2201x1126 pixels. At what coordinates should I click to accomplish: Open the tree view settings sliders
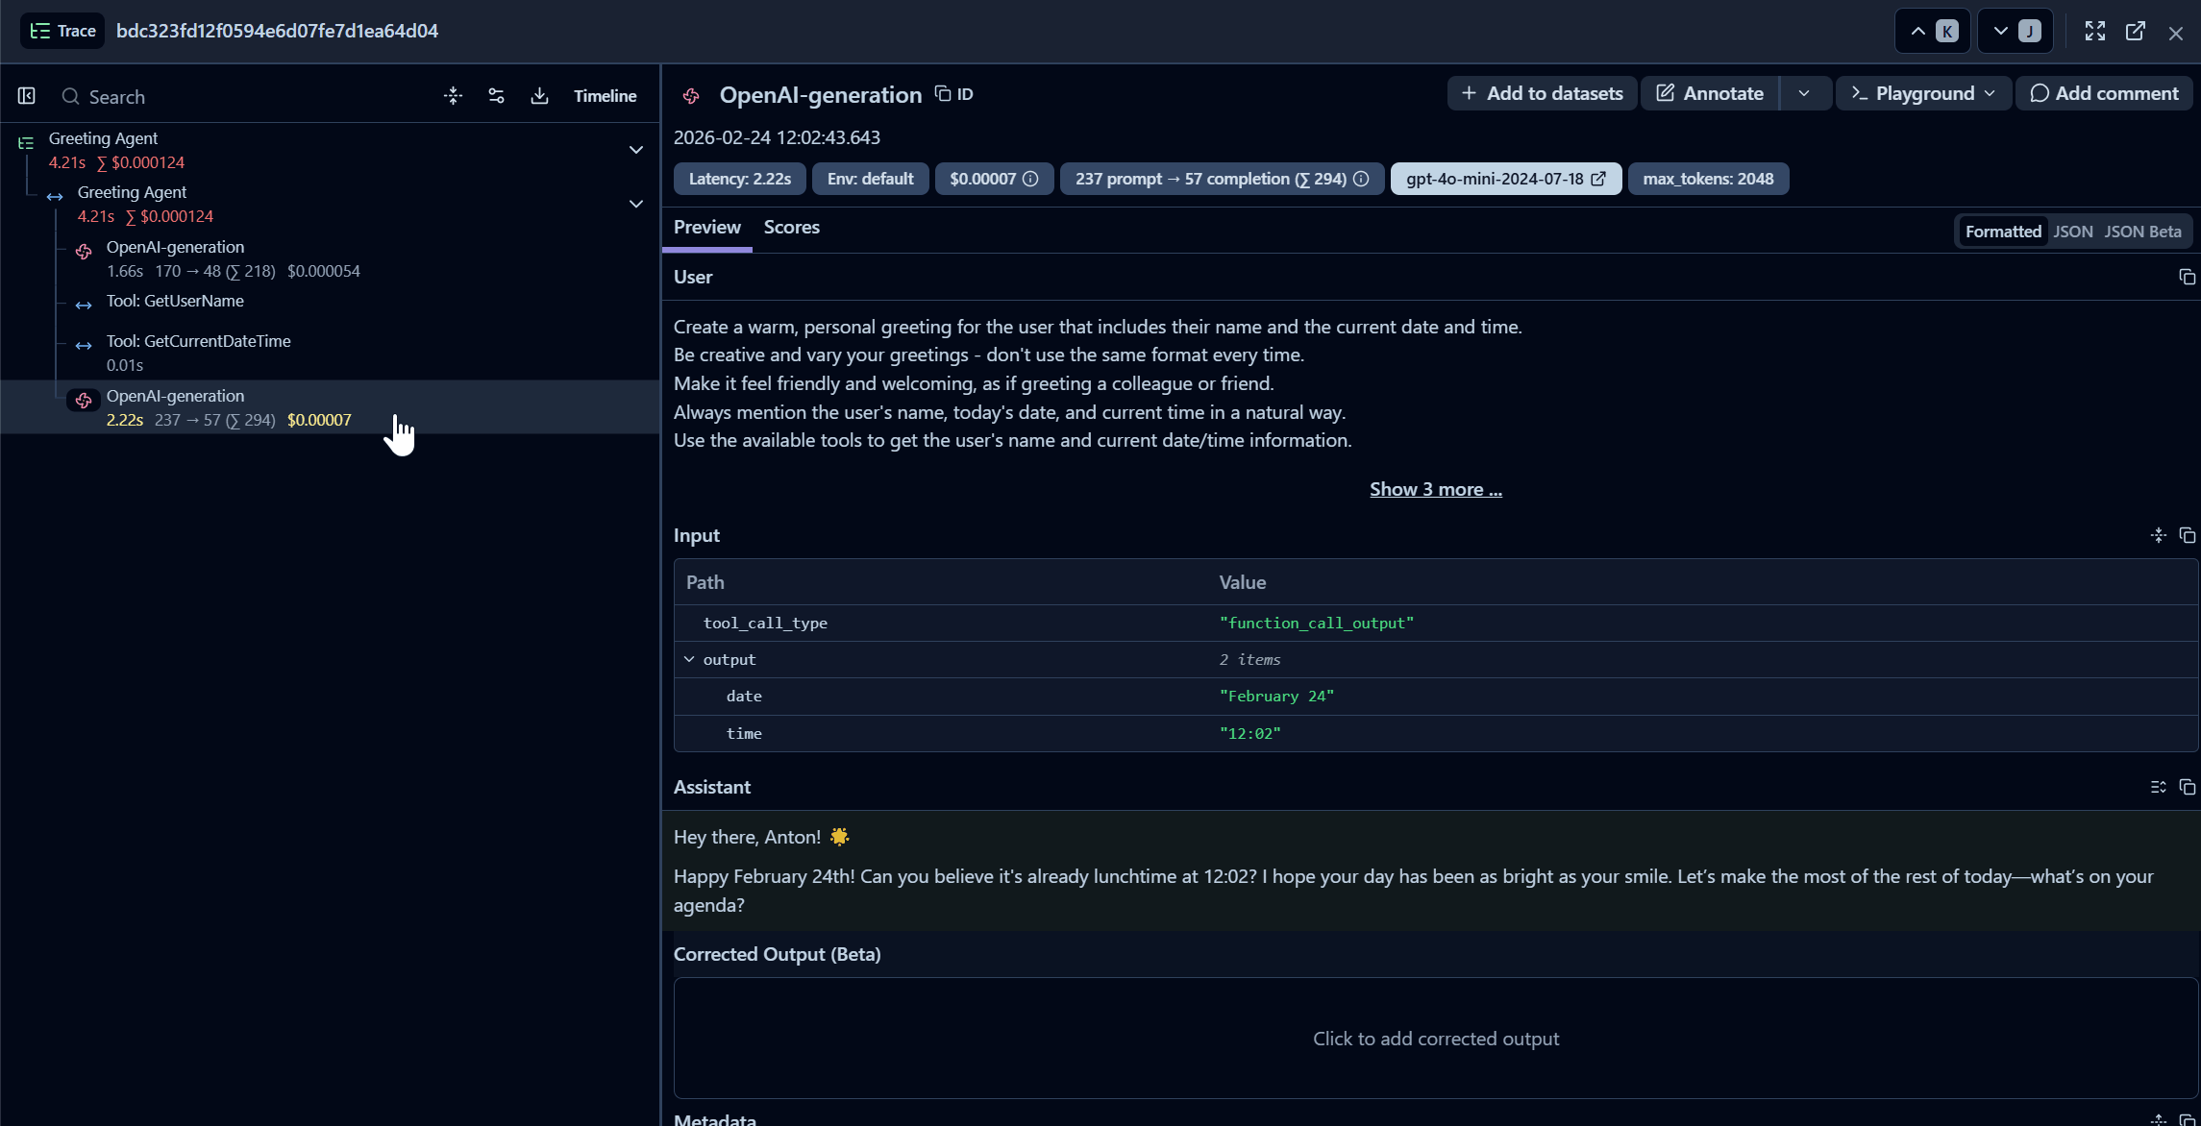pyautogui.click(x=496, y=96)
